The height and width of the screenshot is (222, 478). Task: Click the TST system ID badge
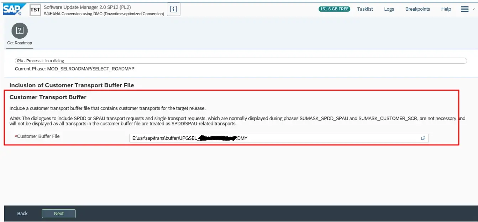35,10
